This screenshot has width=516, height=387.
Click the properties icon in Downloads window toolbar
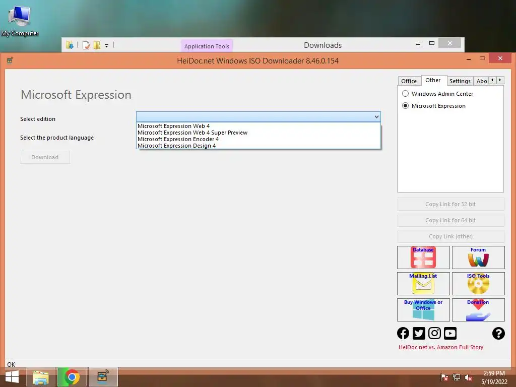(x=86, y=45)
